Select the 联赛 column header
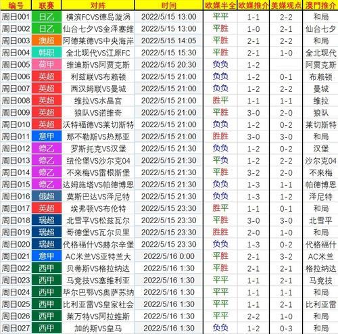Viewport: 338px width, 334px height. (x=47, y=5)
